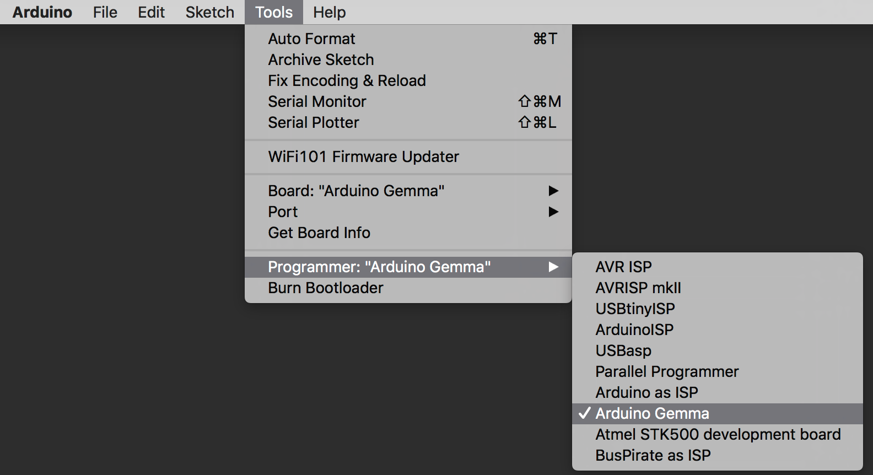The height and width of the screenshot is (475, 873).
Task: Choose Archive Sketch
Action: coord(321,60)
